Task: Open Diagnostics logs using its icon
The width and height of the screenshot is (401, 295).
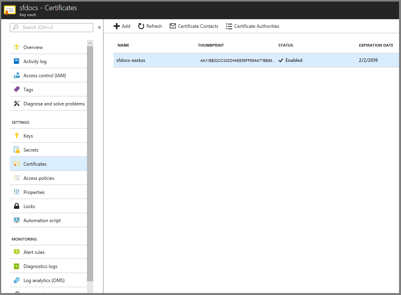Action: (x=17, y=266)
